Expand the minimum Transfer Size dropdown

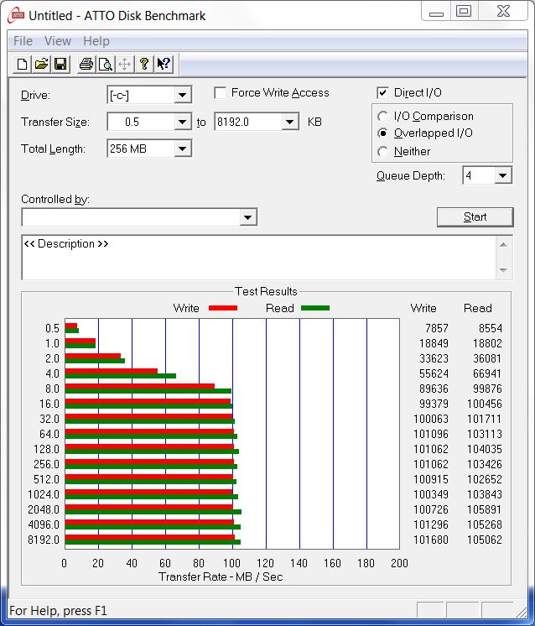(x=182, y=122)
